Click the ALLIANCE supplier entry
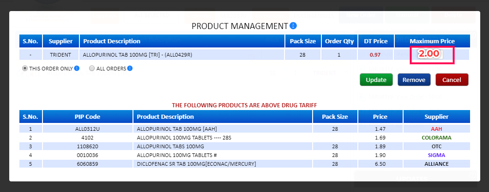 pyautogui.click(x=436, y=164)
